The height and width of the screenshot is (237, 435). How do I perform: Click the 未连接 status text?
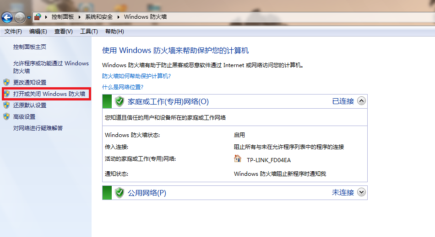click(x=343, y=192)
